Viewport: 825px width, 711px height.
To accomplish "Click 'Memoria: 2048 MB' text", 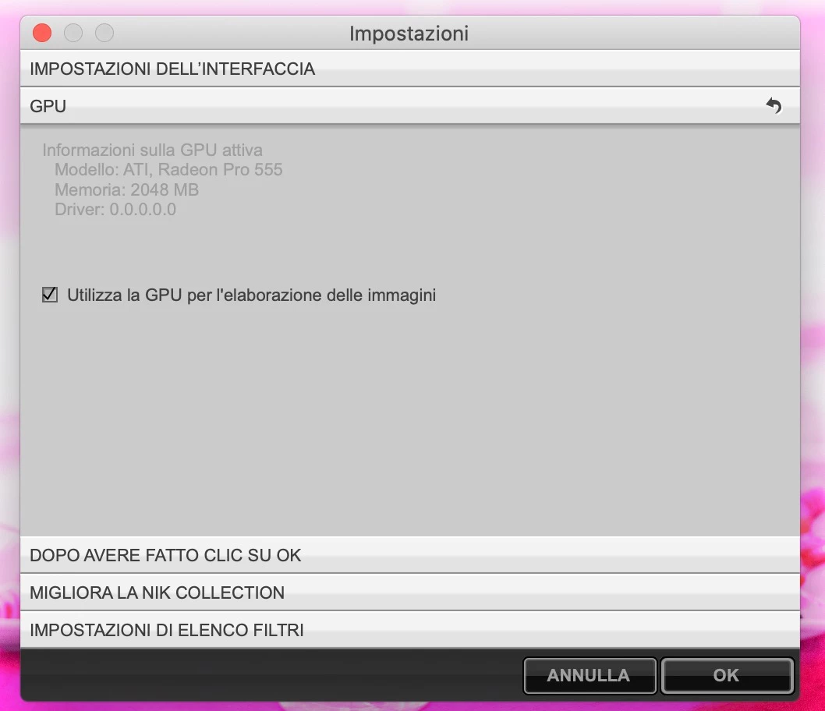I will 127,189.
